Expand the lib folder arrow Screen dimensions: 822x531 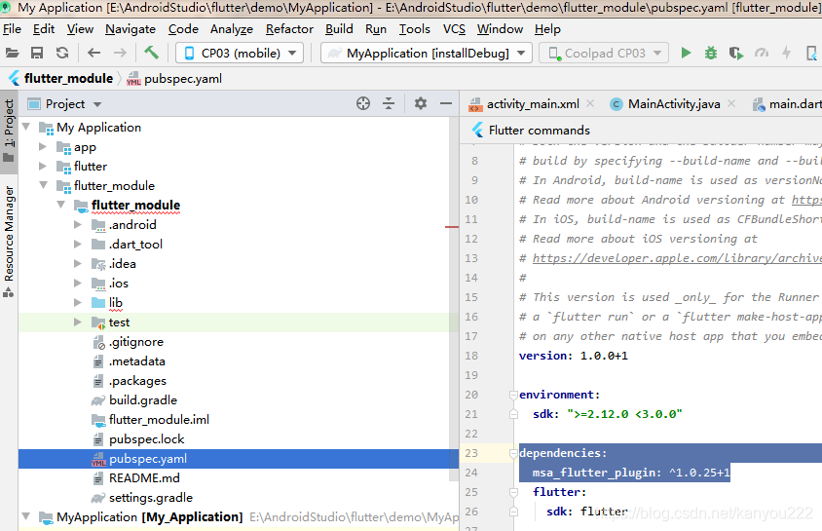pyautogui.click(x=78, y=303)
